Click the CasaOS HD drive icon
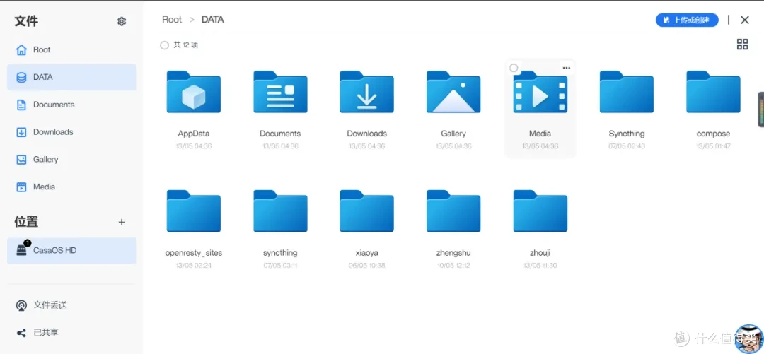This screenshot has width=764, height=354. pos(22,250)
